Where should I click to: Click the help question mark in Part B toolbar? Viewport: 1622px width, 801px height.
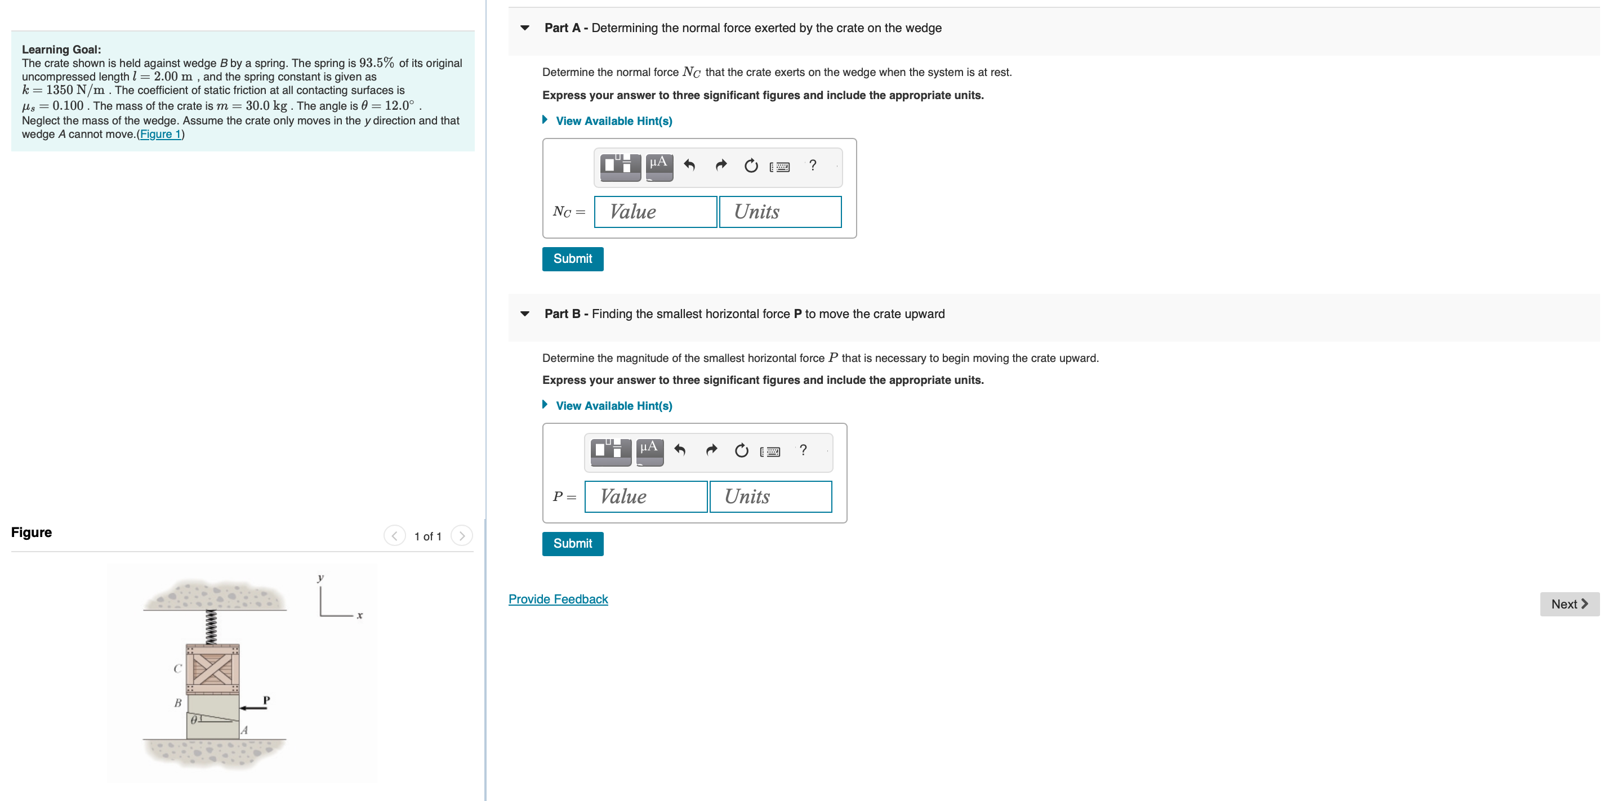(x=803, y=450)
